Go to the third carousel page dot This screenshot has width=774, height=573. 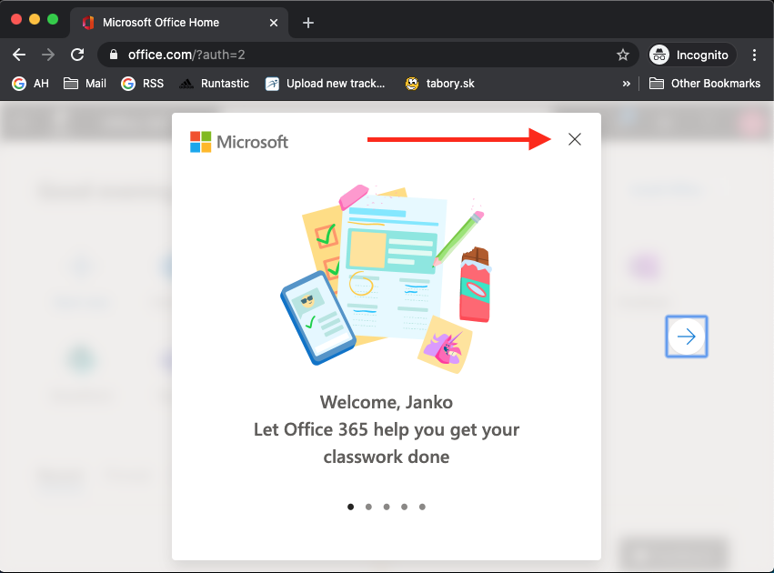(387, 508)
